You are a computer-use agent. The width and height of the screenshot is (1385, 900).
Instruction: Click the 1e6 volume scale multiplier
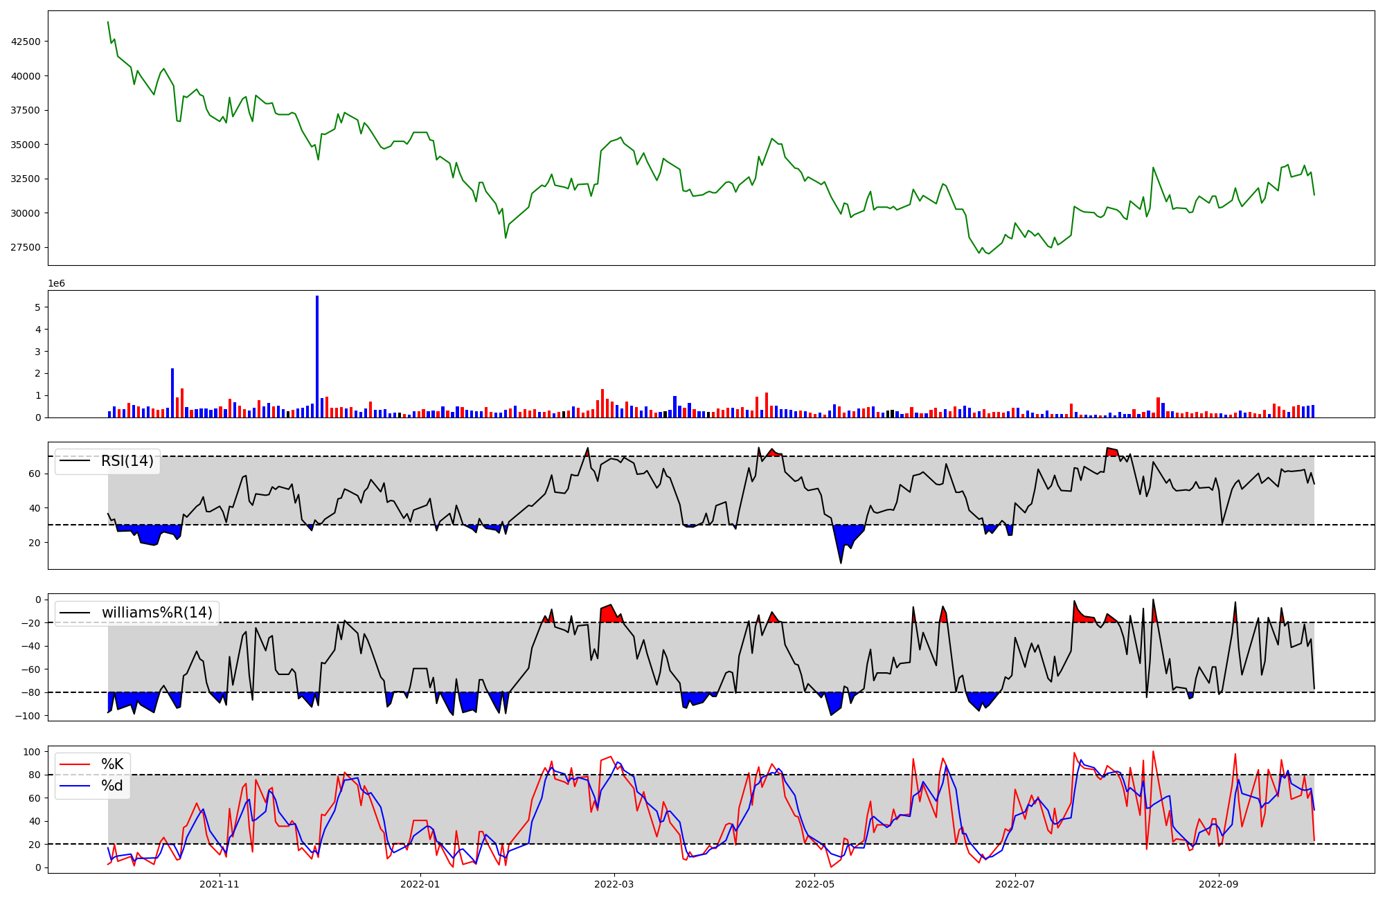[x=56, y=284]
